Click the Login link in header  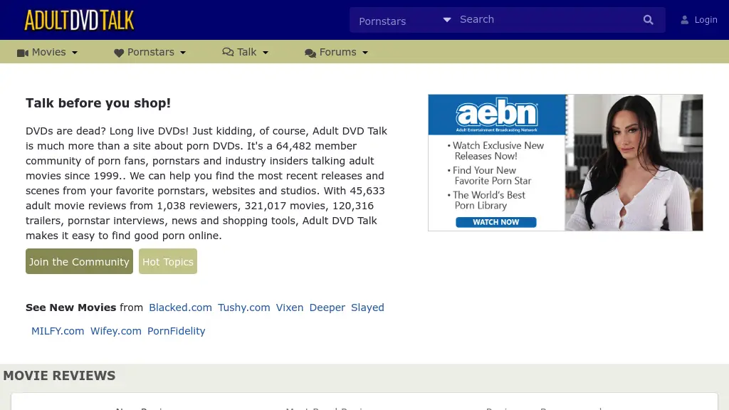pos(706,20)
